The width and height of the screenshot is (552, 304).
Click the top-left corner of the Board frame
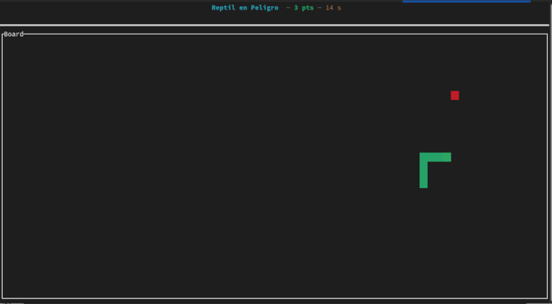3,34
